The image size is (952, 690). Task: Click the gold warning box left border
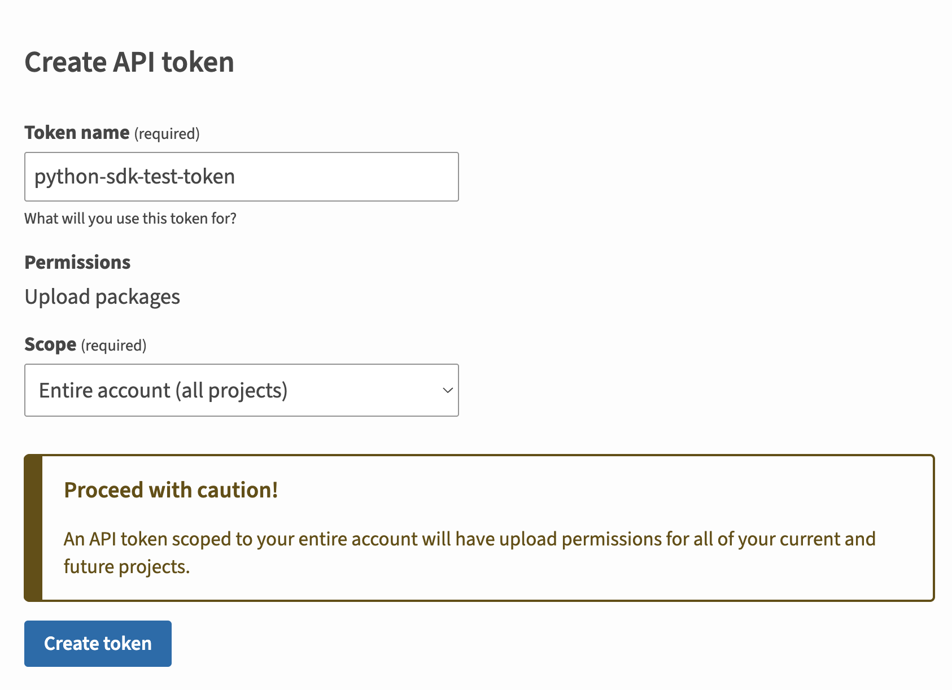coord(30,525)
